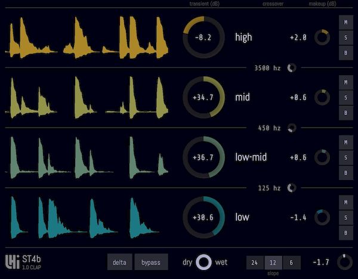Image resolution: width=358 pixels, height=279 pixels.
Task: Click the ST4b plugin logo icon
Action: pos(13,262)
